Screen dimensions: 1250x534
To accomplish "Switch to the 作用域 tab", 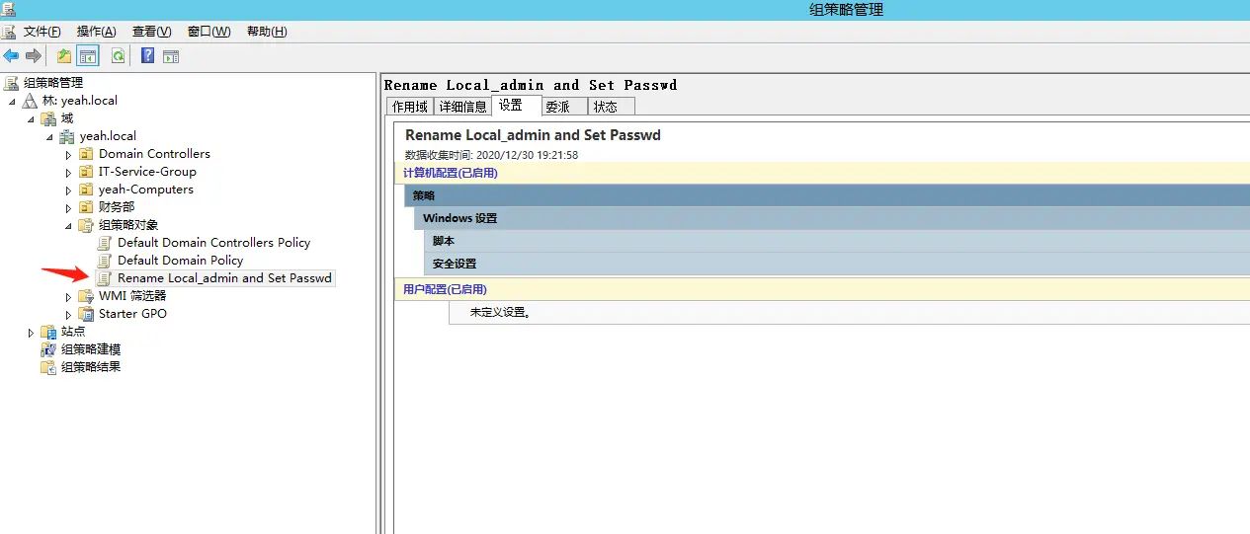I will 410,107.
